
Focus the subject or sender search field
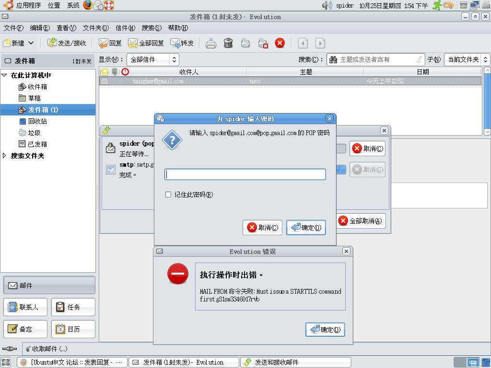(x=376, y=59)
